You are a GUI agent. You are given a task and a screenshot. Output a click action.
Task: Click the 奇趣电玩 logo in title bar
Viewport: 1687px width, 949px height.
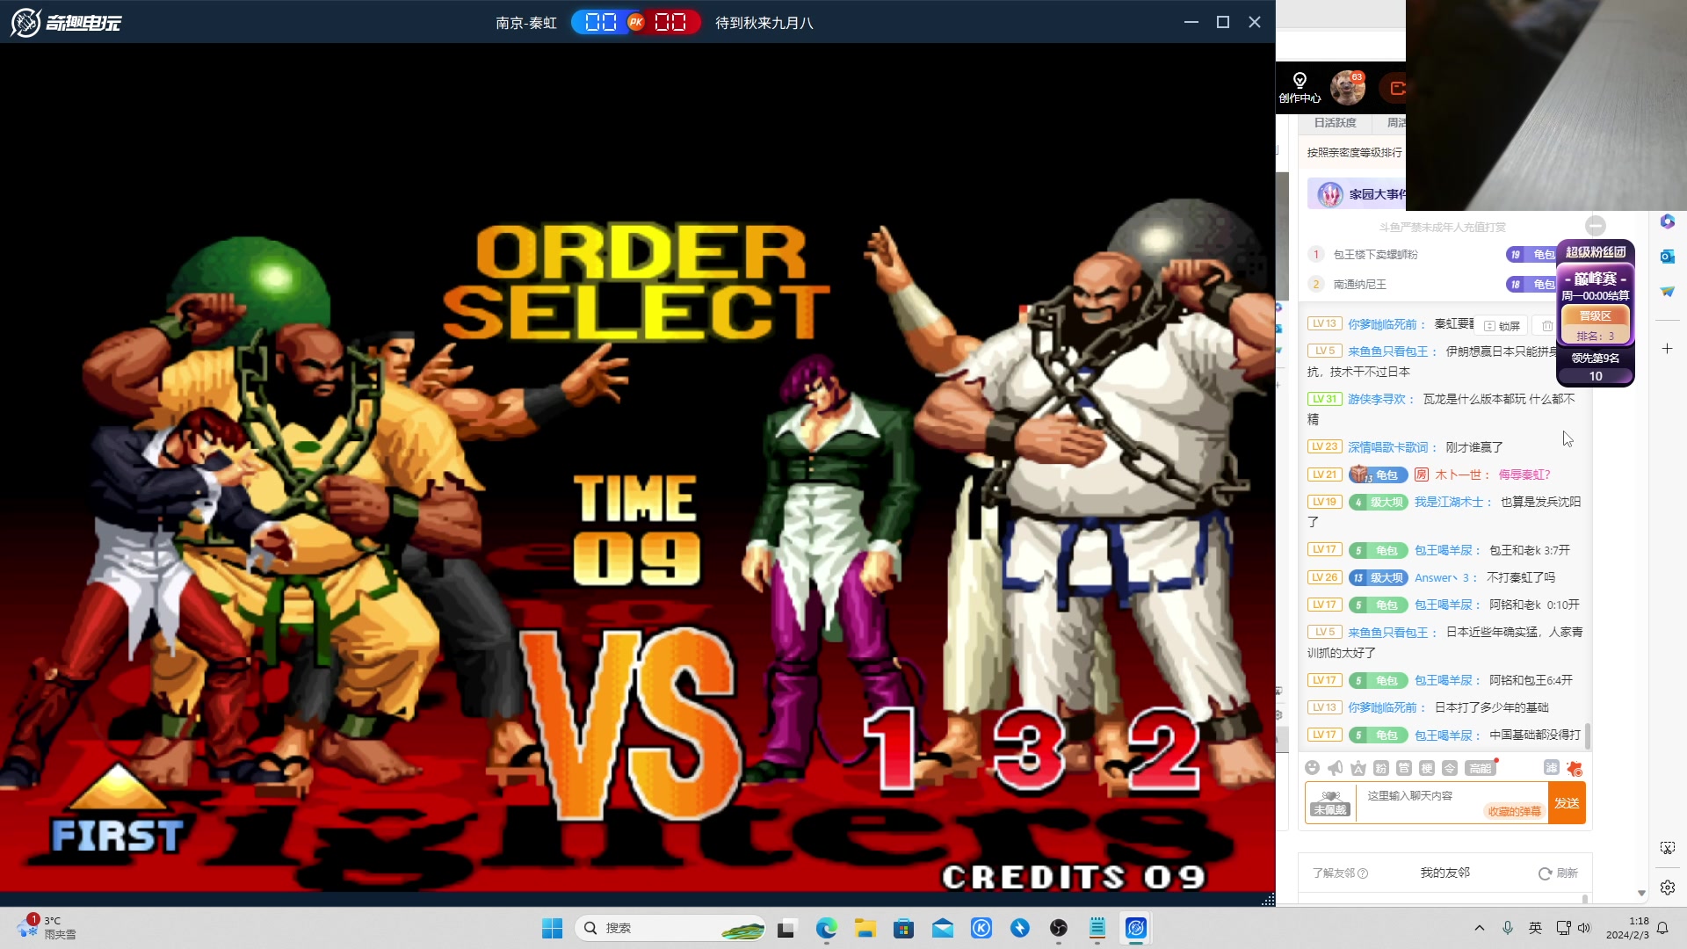(66, 22)
